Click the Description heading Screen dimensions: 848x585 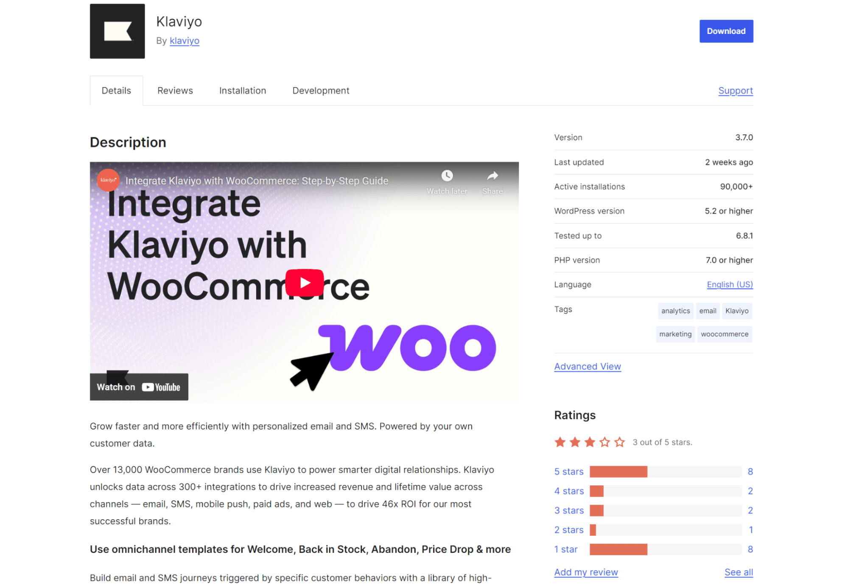(x=128, y=142)
